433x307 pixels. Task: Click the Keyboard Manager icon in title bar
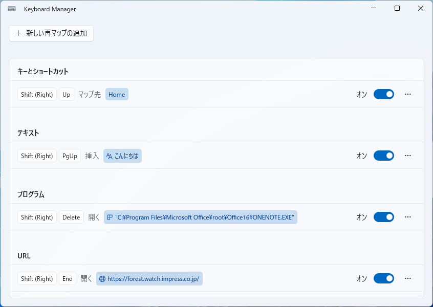[12, 9]
